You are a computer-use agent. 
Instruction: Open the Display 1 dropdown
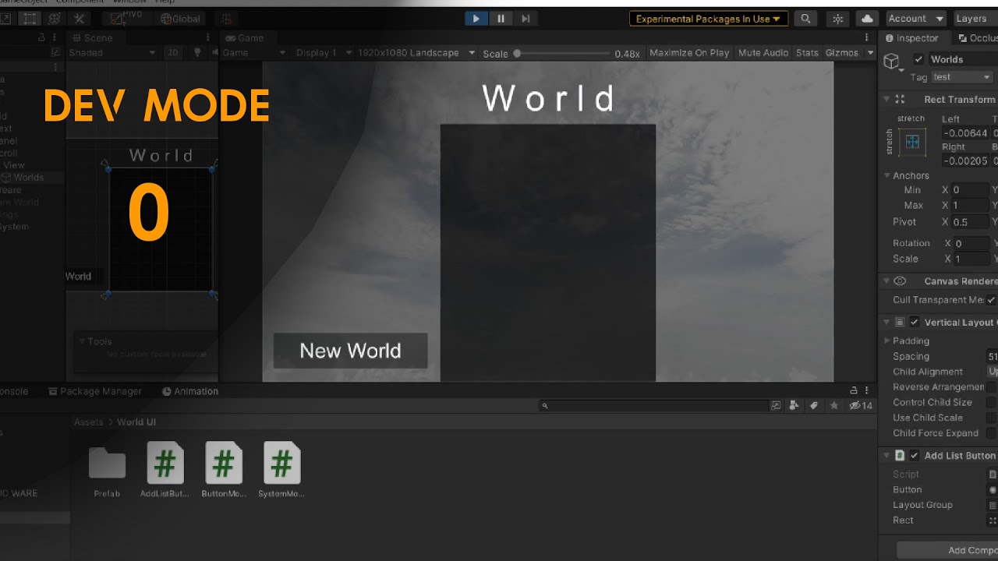tap(322, 53)
